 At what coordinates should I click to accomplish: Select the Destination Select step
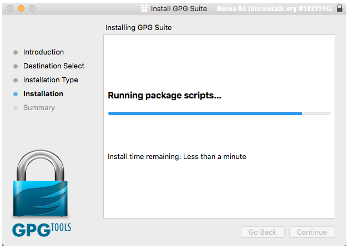point(54,66)
